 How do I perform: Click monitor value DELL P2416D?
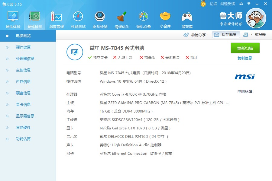[x=134, y=137]
